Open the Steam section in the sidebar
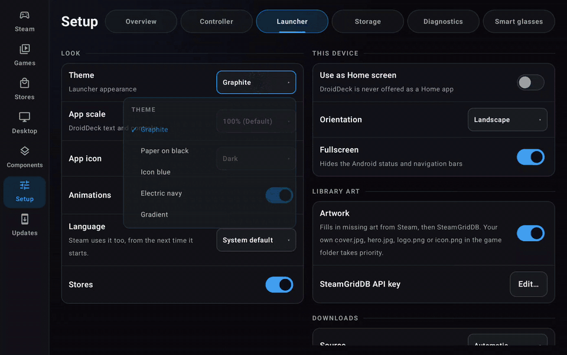 click(25, 22)
